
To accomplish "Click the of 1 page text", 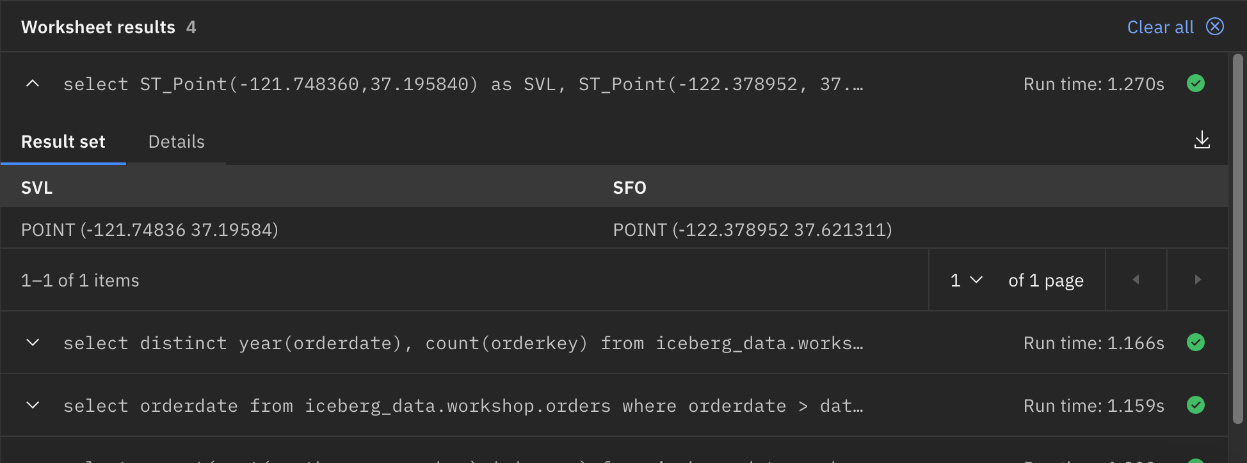I will [x=1046, y=280].
